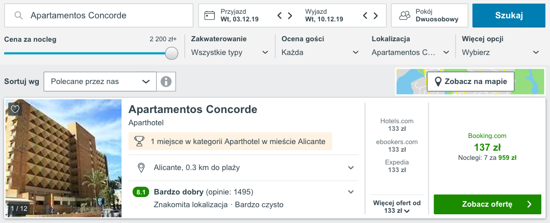This screenshot has width=550, height=223.
Task: Click the location pin icon beside Alicante
Action: pyautogui.click(x=141, y=168)
